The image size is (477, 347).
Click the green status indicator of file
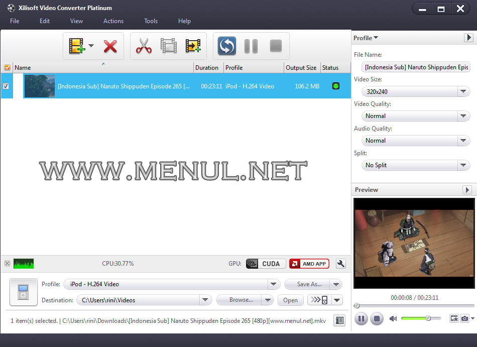coord(336,86)
